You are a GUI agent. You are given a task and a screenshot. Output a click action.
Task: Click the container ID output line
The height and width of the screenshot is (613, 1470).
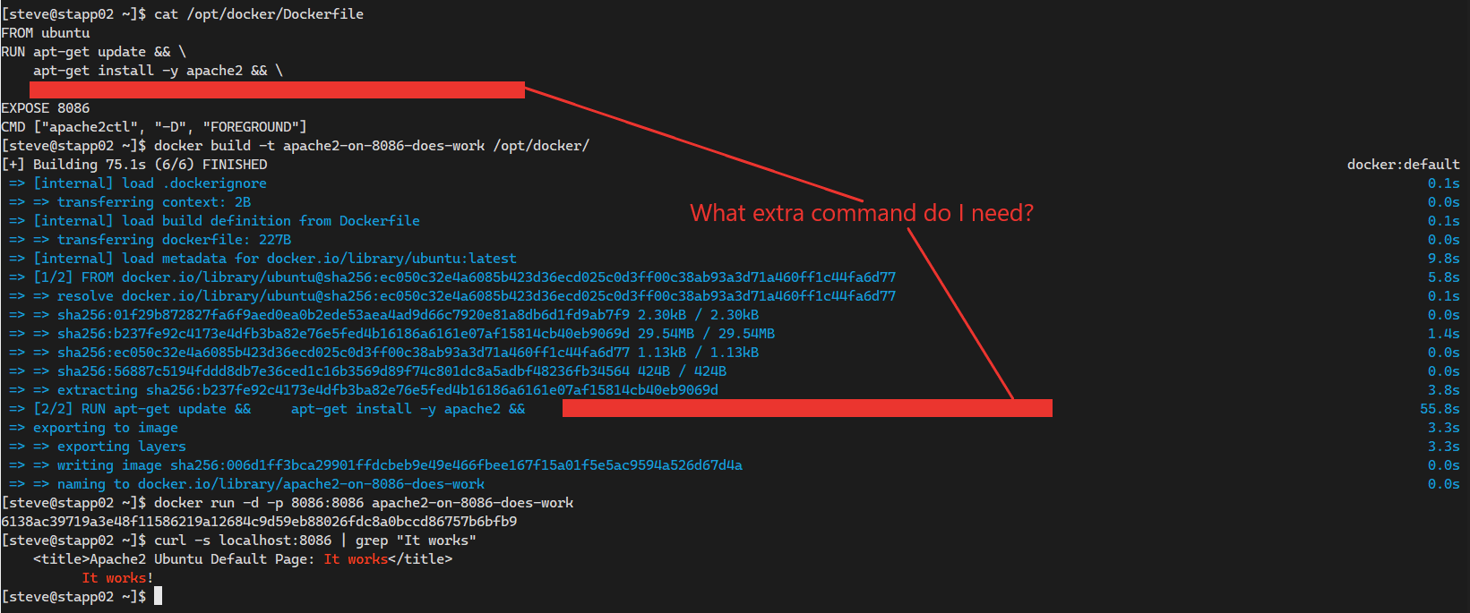pyautogui.click(x=259, y=522)
